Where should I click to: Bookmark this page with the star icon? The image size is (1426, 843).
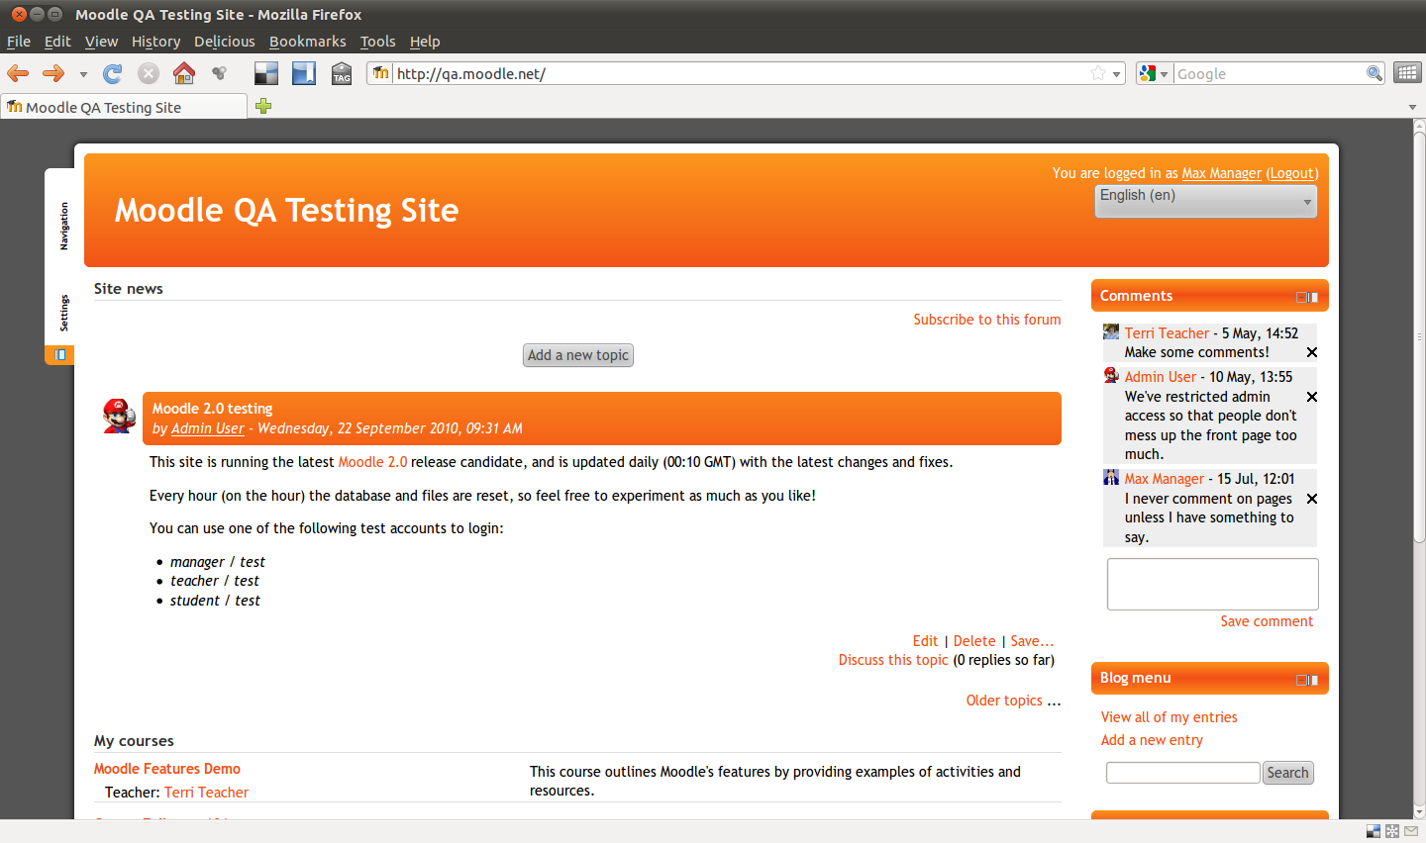coord(1097,73)
